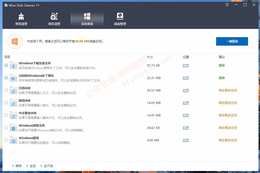Click the 14.47 MB size value

pos(154,115)
